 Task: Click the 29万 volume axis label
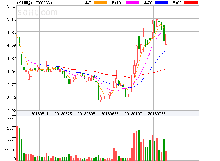pyautogui.click(x=11, y=128)
